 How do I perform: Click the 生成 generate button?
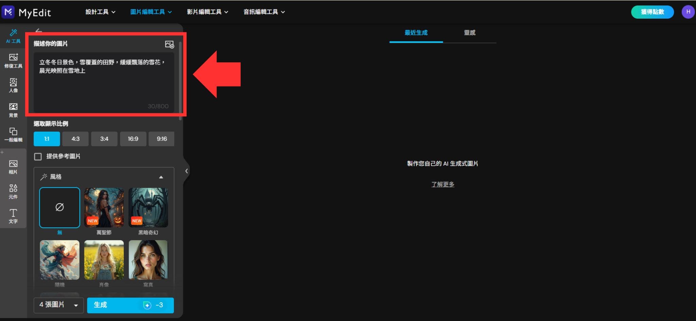[130, 305]
